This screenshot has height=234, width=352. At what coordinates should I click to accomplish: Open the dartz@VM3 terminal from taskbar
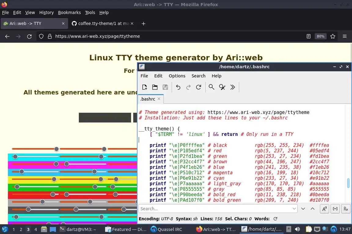78,229
